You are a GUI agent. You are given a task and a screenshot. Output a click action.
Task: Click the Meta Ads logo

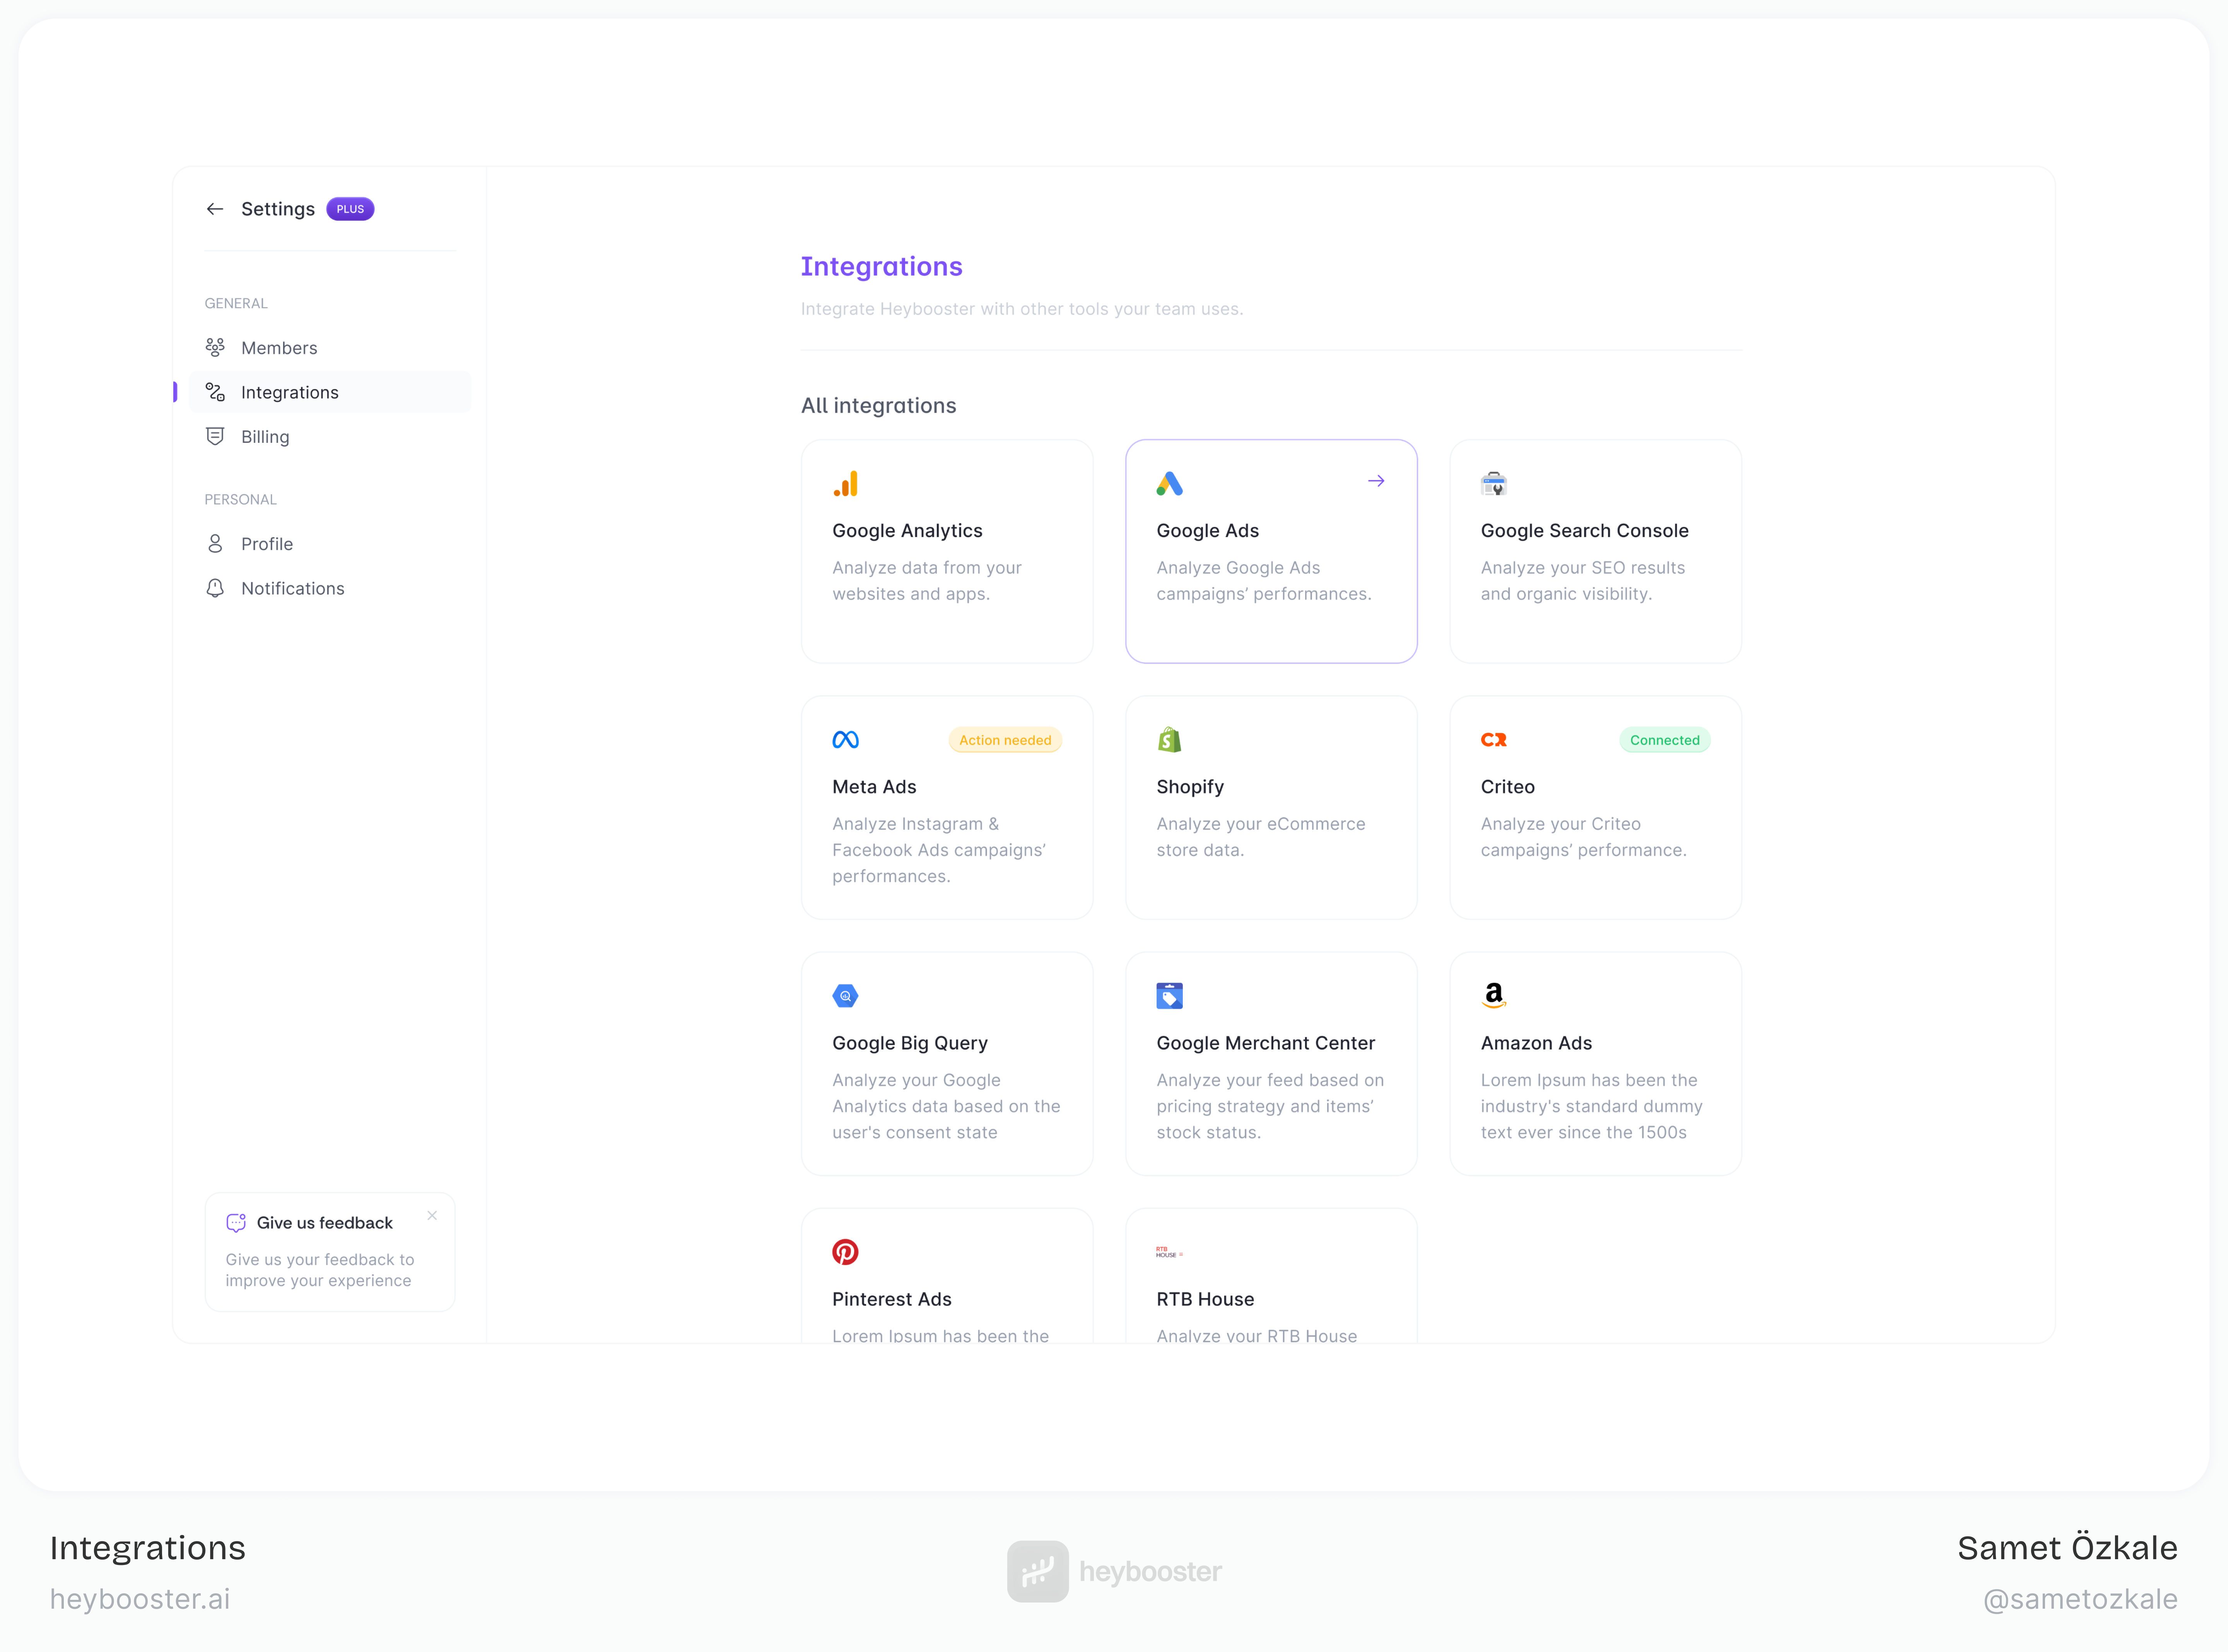[845, 740]
